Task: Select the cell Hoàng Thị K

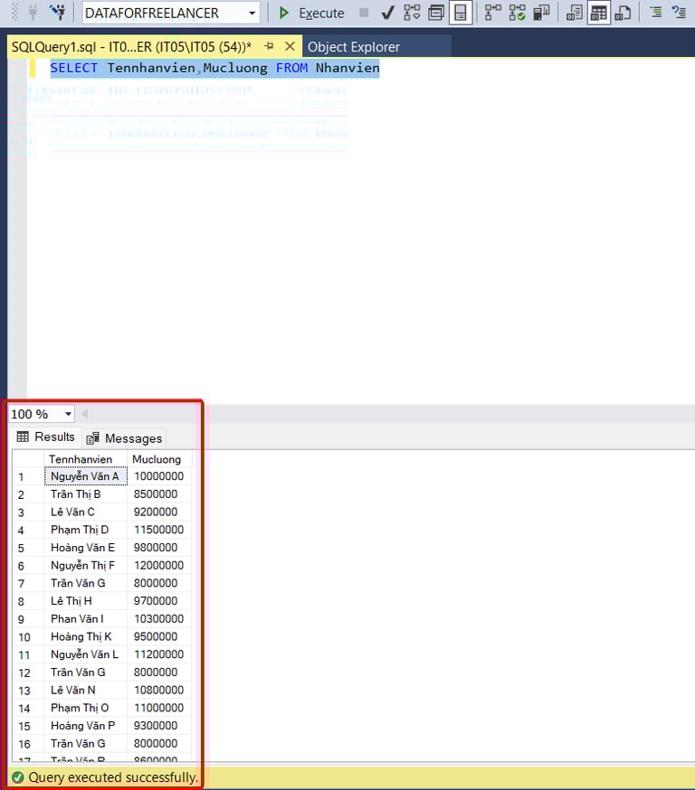Action: [85, 636]
